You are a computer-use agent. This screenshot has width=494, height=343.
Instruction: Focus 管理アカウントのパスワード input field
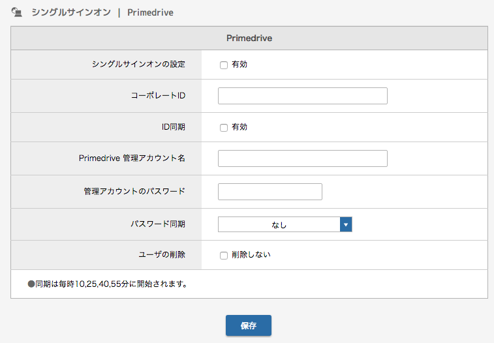click(270, 192)
